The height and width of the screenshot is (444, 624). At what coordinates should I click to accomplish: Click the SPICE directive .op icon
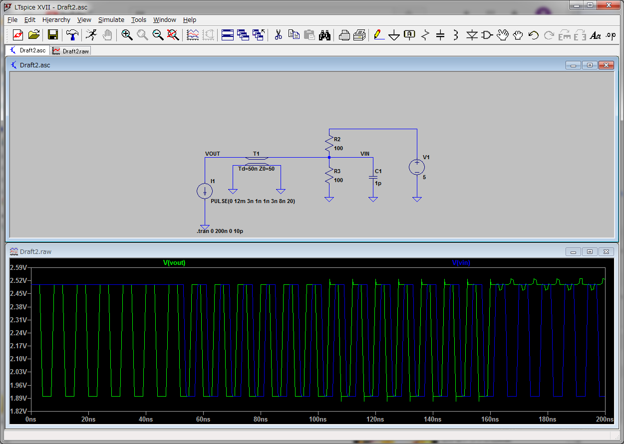click(x=611, y=35)
